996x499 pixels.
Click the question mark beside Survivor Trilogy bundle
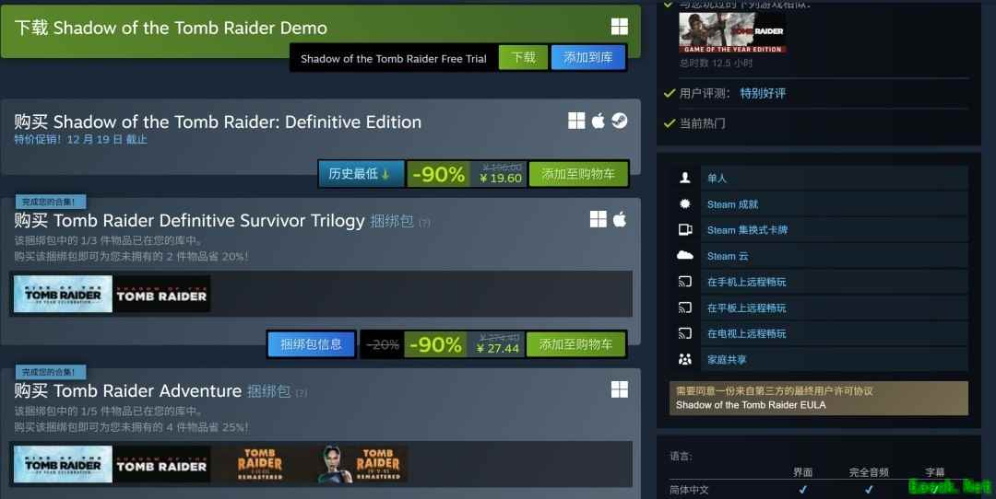tap(424, 223)
